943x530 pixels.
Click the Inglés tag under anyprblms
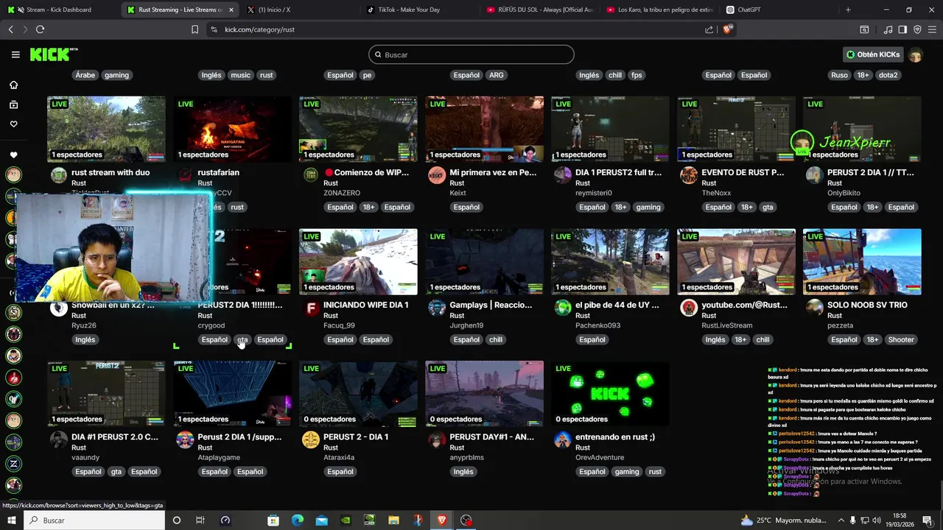(x=463, y=472)
